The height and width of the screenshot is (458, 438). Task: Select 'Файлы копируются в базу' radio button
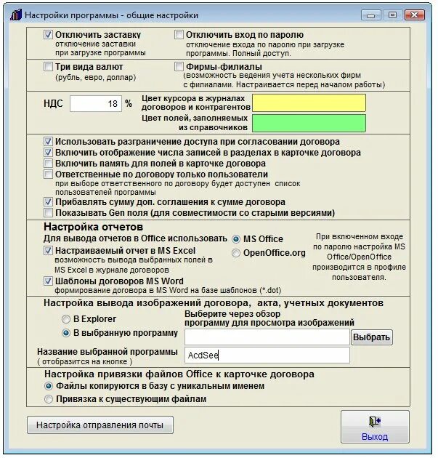49,386
